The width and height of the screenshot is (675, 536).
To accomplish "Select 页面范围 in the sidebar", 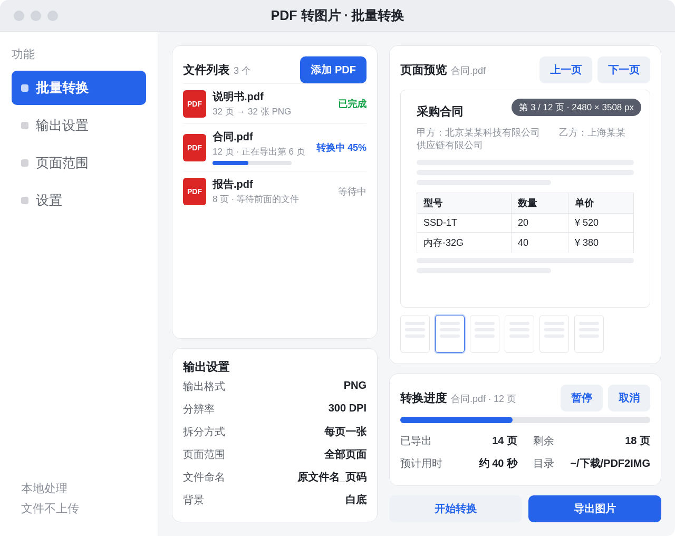I will point(79,162).
